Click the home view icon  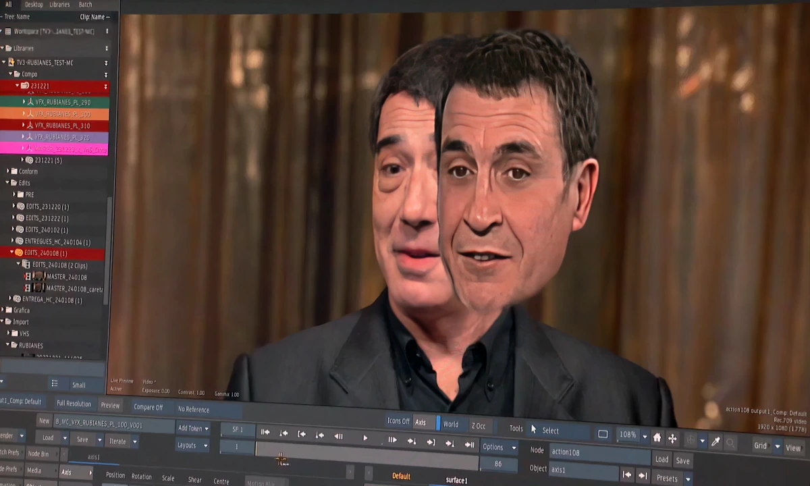(657, 437)
